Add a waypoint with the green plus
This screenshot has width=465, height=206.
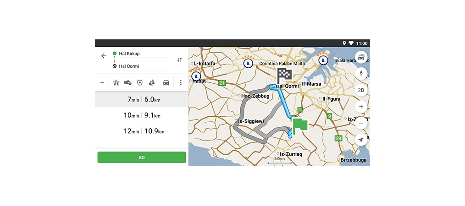(102, 82)
